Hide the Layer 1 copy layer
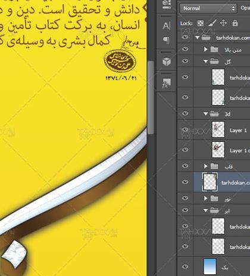The height and width of the screenshot is (276, 250). [185, 150]
